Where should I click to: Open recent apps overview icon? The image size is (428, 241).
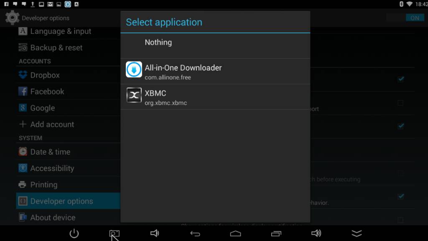(276, 233)
